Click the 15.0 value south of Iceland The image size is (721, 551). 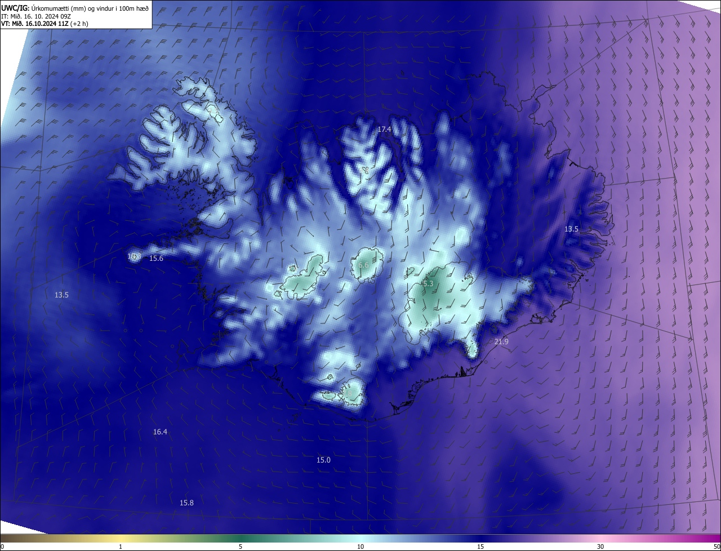tap(323, 460)
